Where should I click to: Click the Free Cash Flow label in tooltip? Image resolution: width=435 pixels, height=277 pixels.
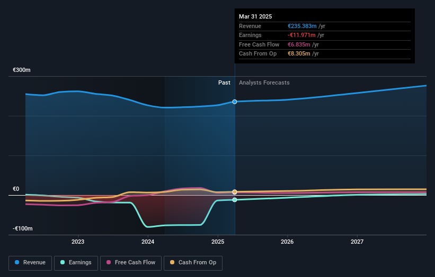259,44
